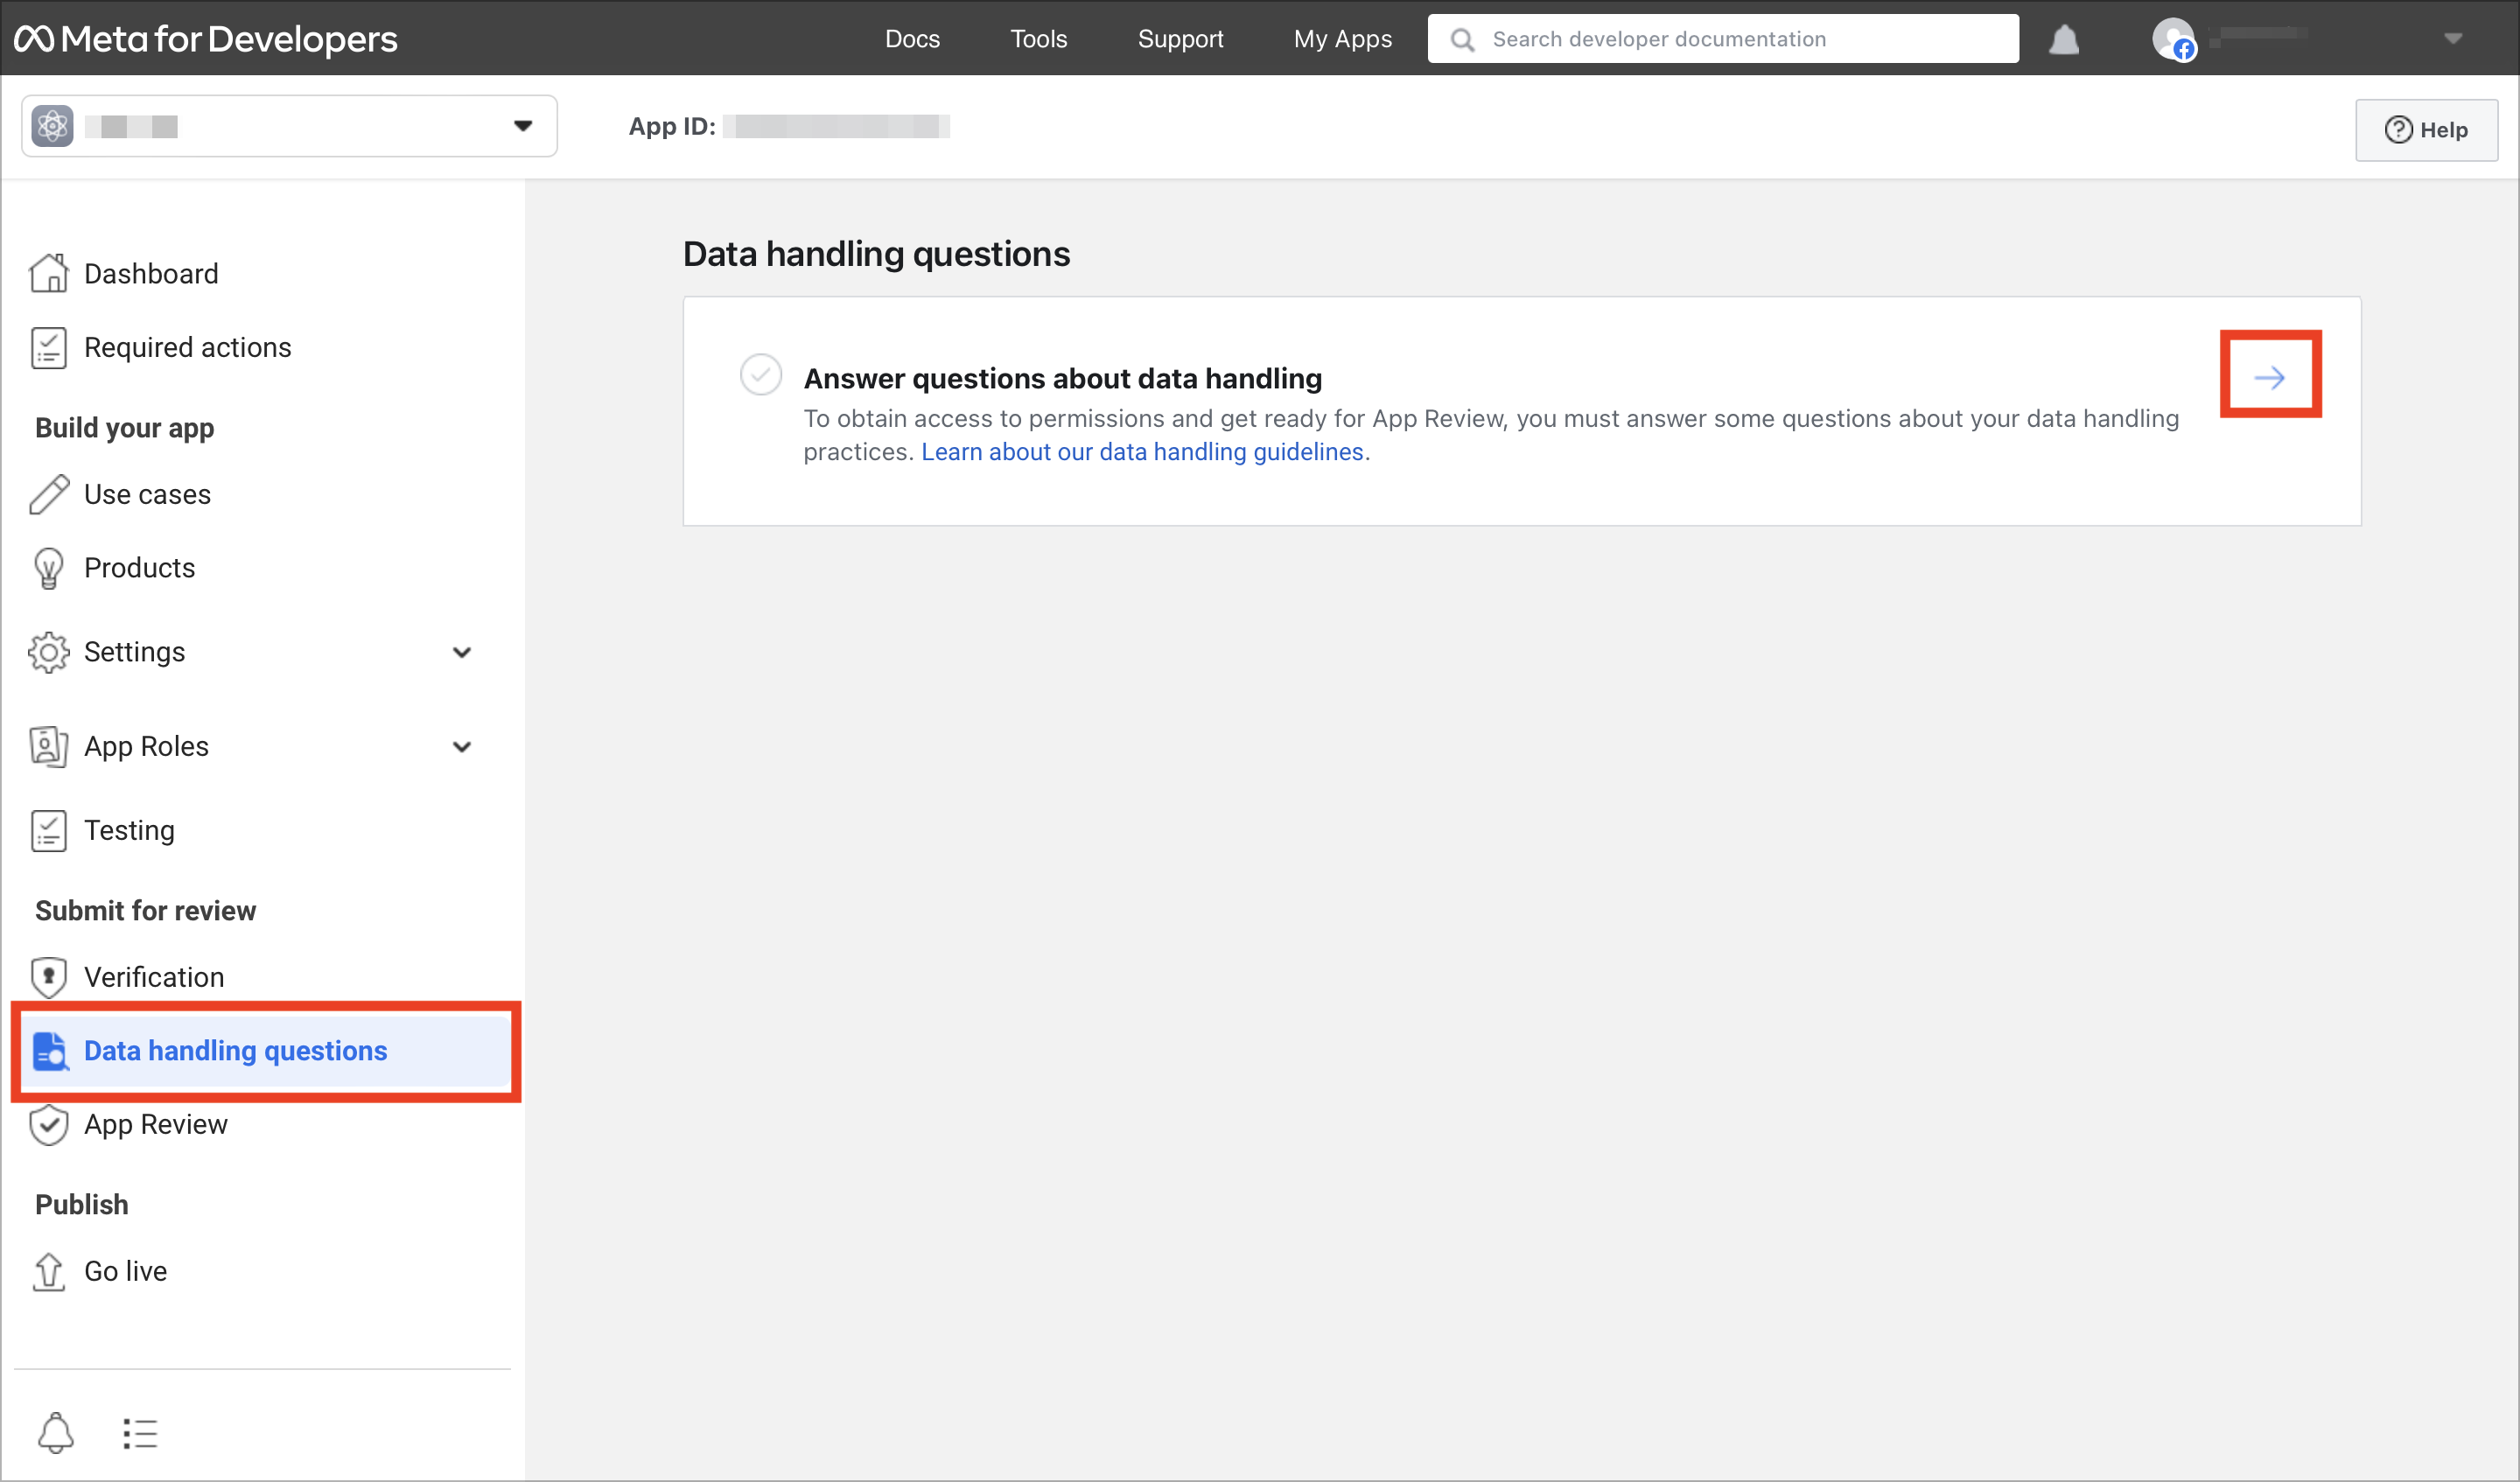This screenshot has width=2520, height=1482.
Task: Click the Products icon
Action: pos(47,566)
